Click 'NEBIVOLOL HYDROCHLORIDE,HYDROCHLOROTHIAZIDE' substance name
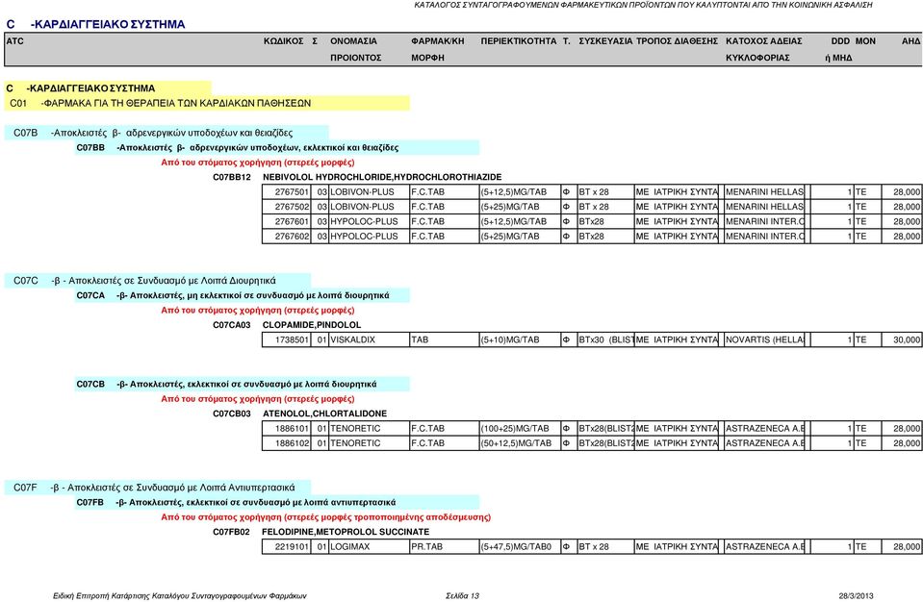Screen dimensions: 923x602 tap(382, 177)
